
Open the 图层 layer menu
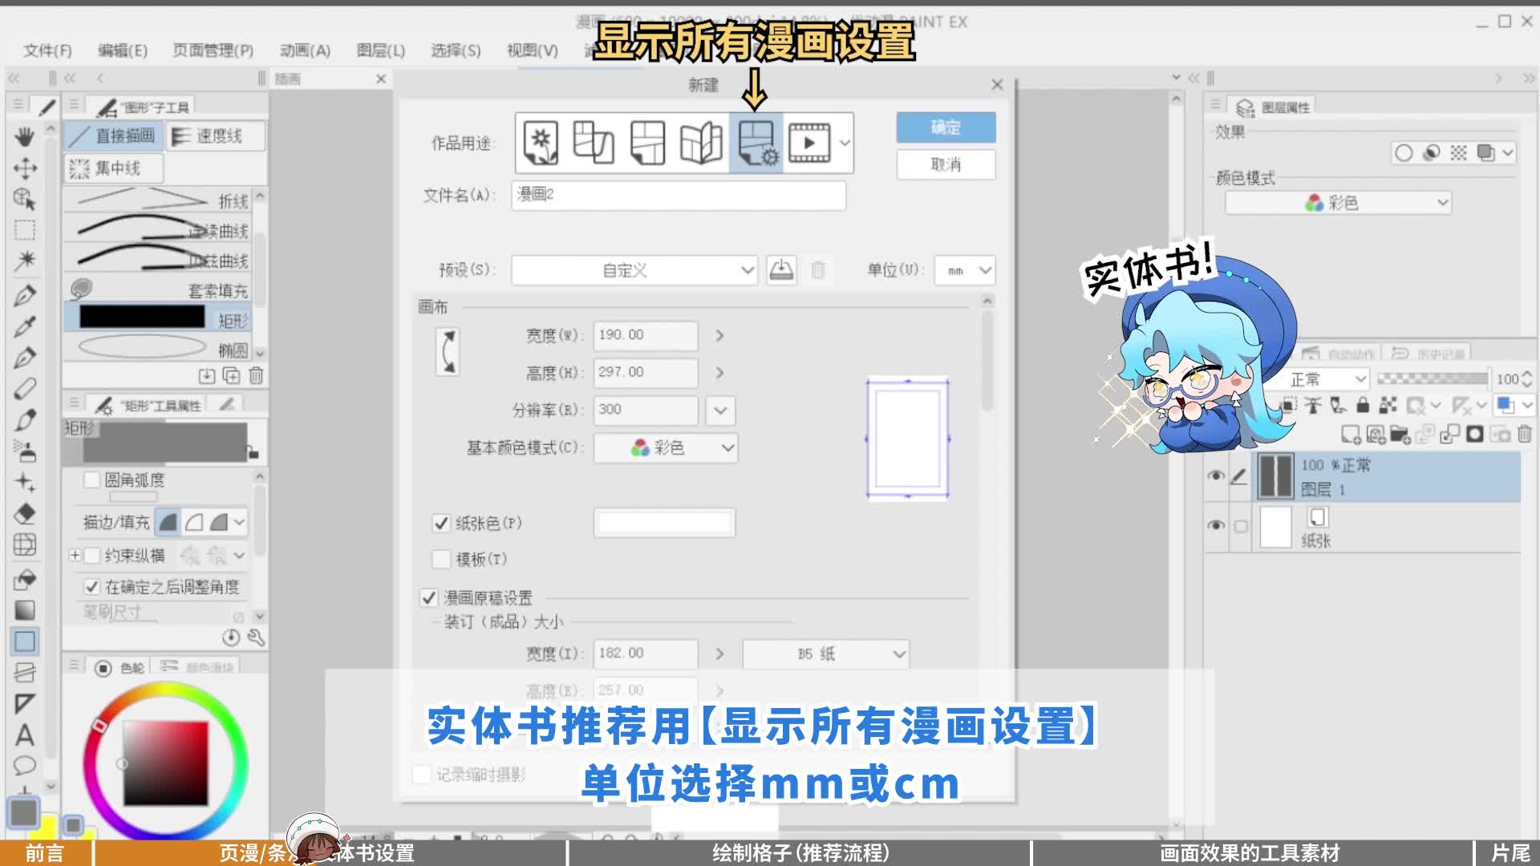380,51
